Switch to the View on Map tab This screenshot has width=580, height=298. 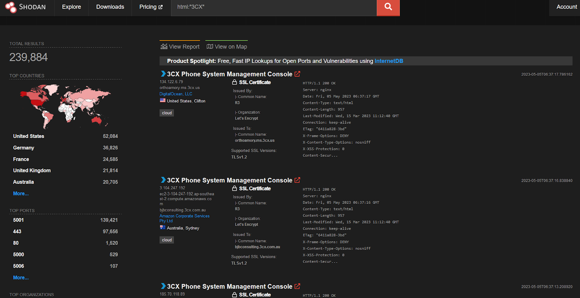(227, 46)
